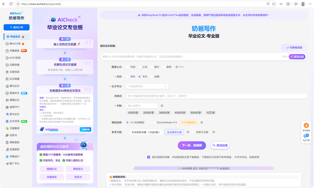Screen dimensions: 314x188
Task: Click the 推广中心 sidebar icon
Action: (7, 164)
